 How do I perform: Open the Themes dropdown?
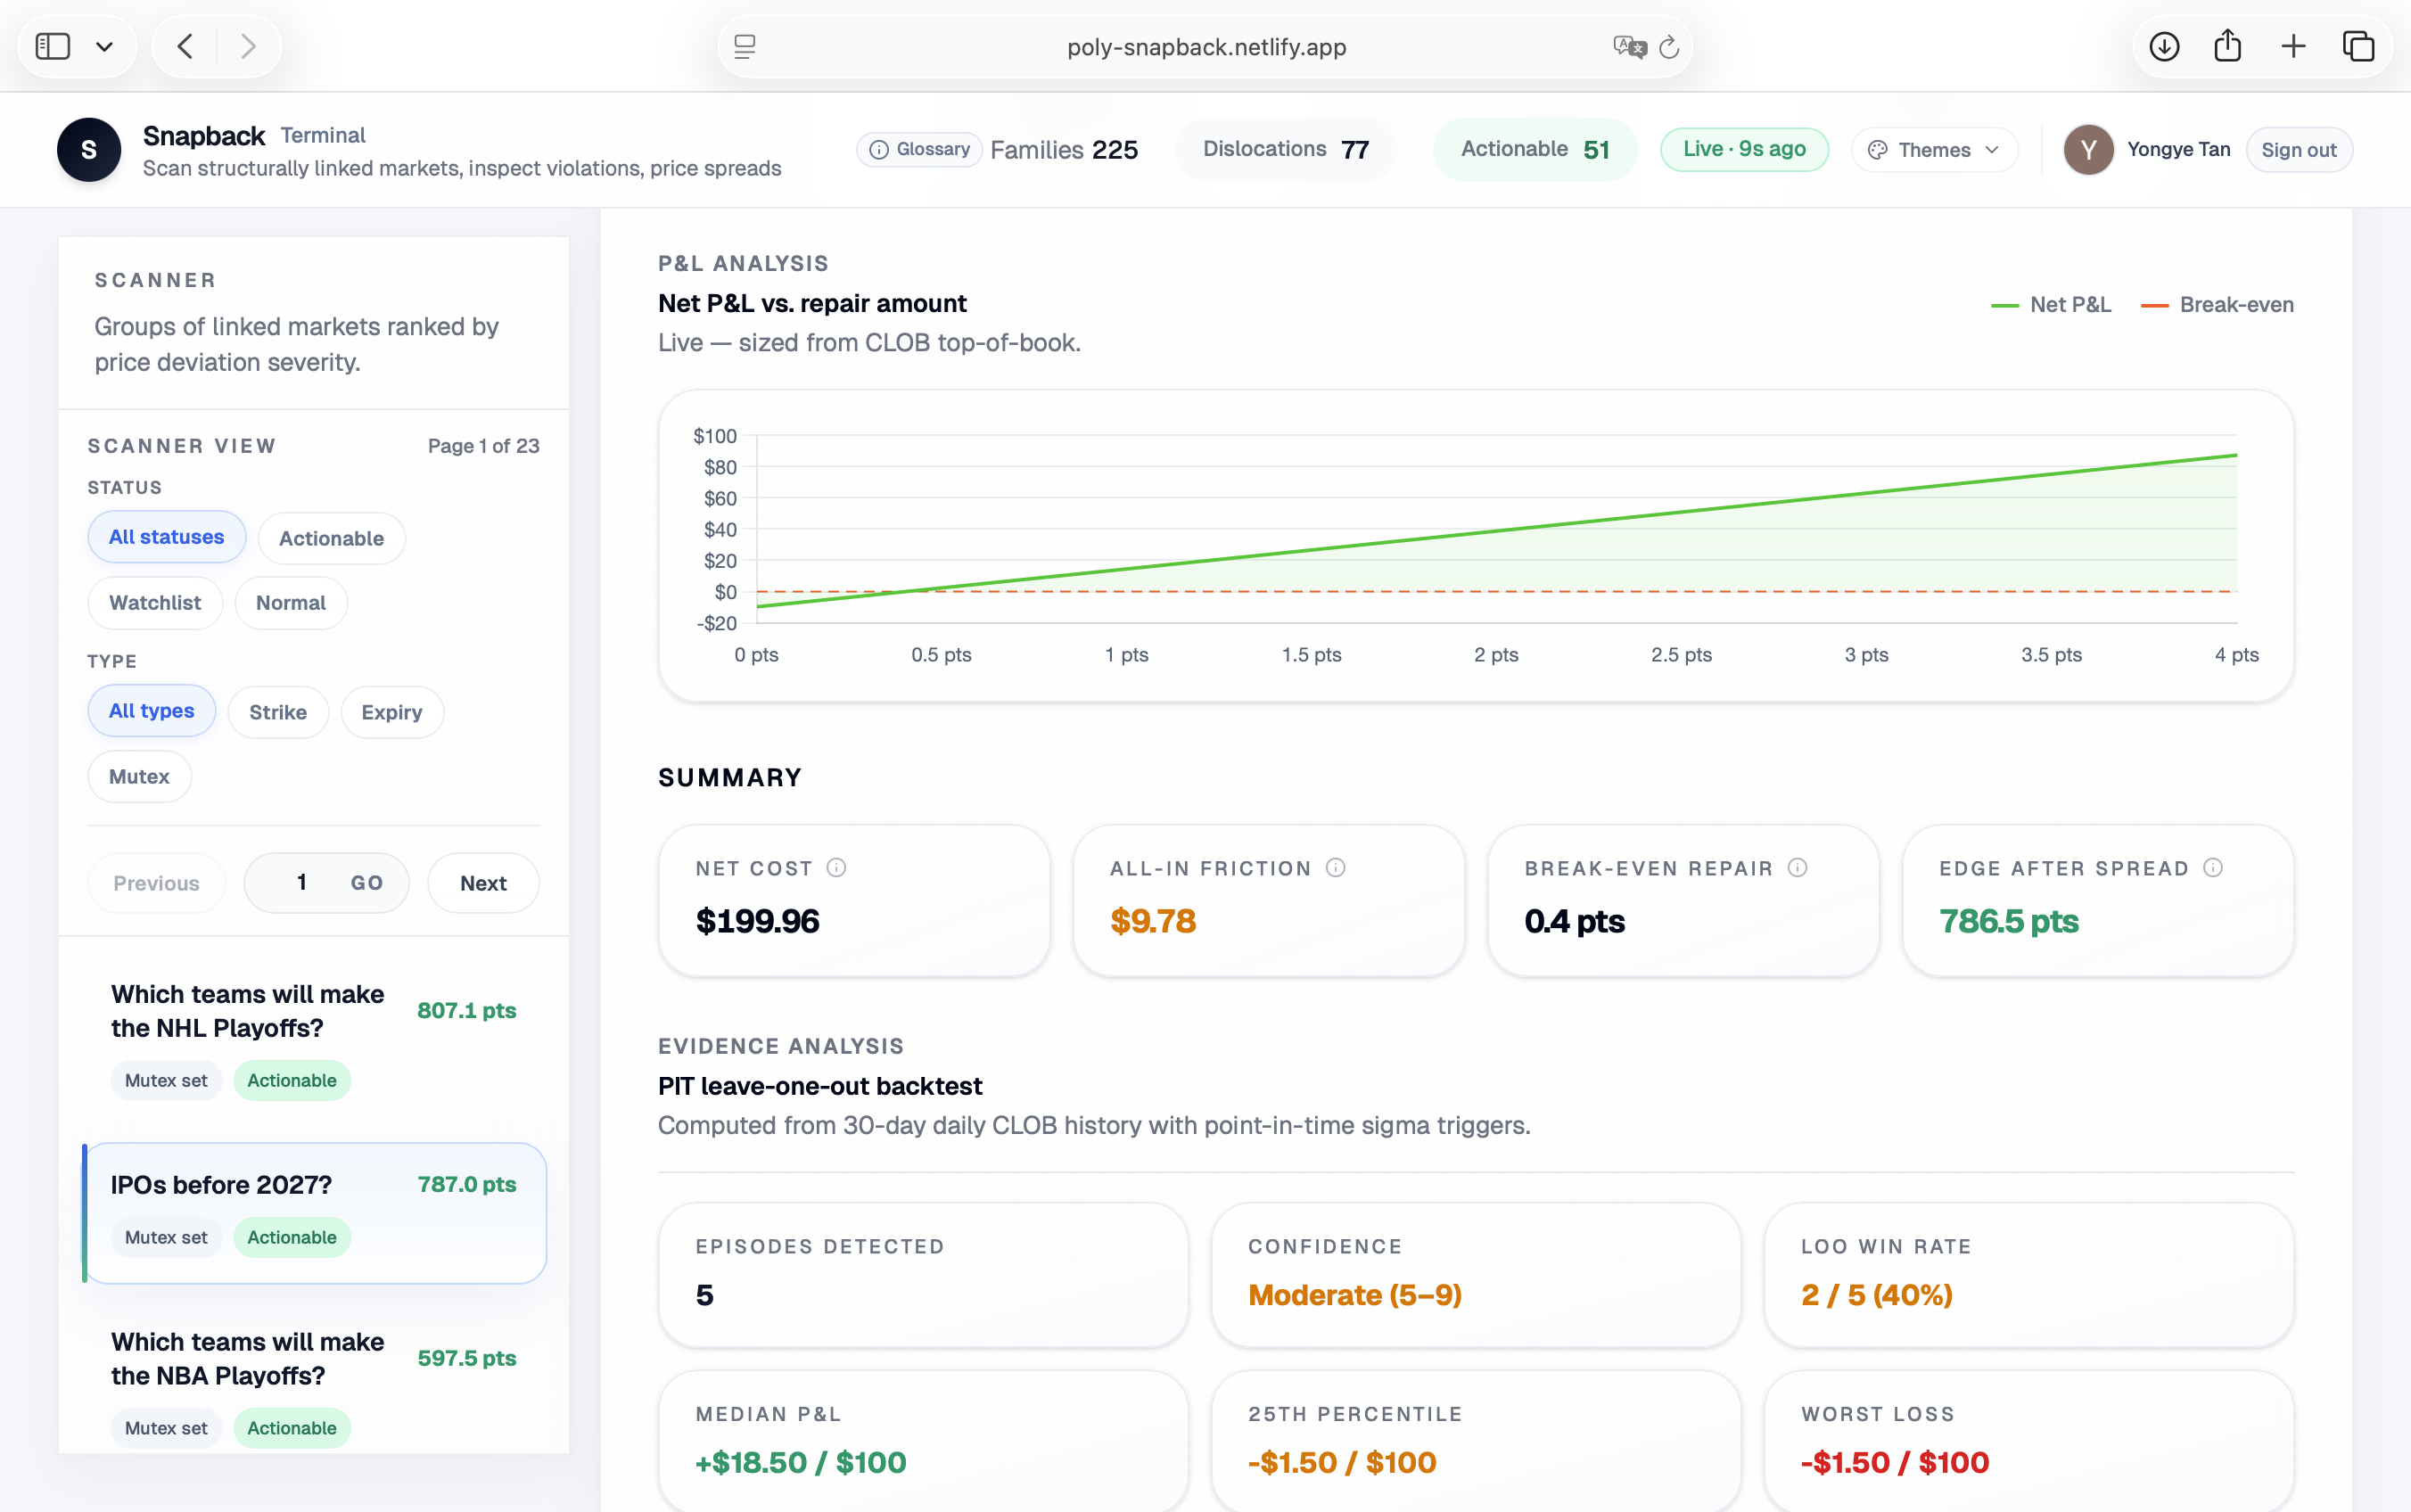(x=1934, y=150)
